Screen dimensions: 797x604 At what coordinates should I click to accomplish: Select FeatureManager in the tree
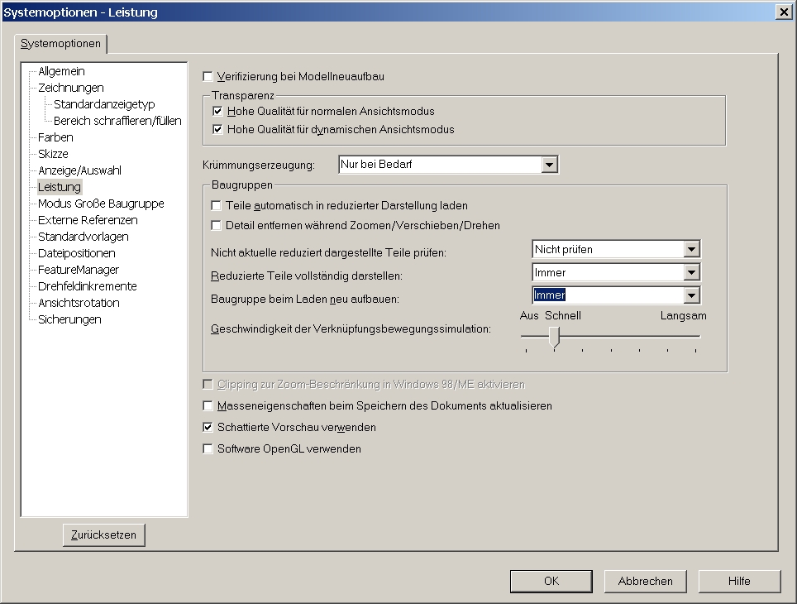(79, 270)
